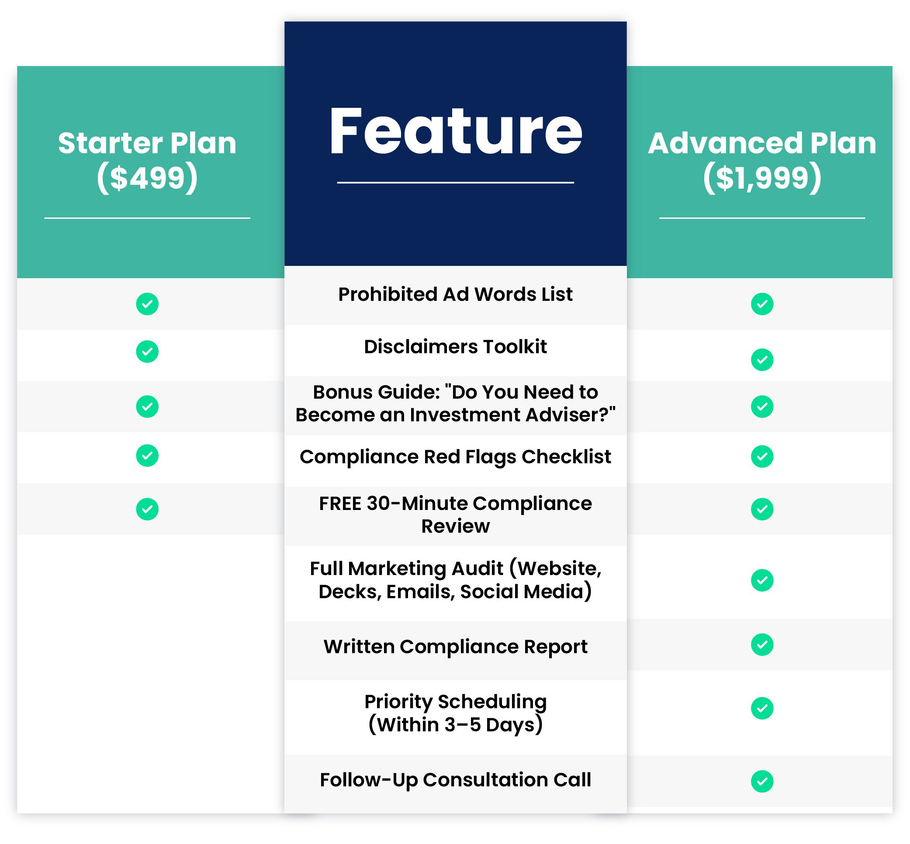Screen dimensions: 910x844
Task: Click Starter Plan check for 30-Minute Compliance Review
Action: click(147, 509)
